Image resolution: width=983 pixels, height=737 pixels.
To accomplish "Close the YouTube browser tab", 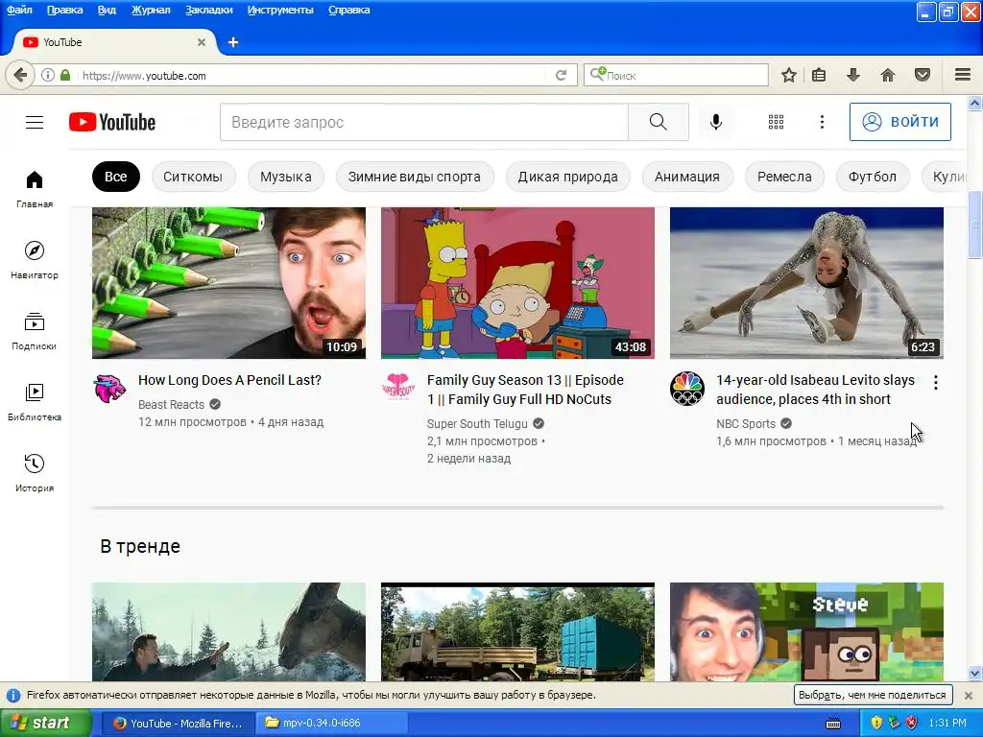I will [202, 42].
